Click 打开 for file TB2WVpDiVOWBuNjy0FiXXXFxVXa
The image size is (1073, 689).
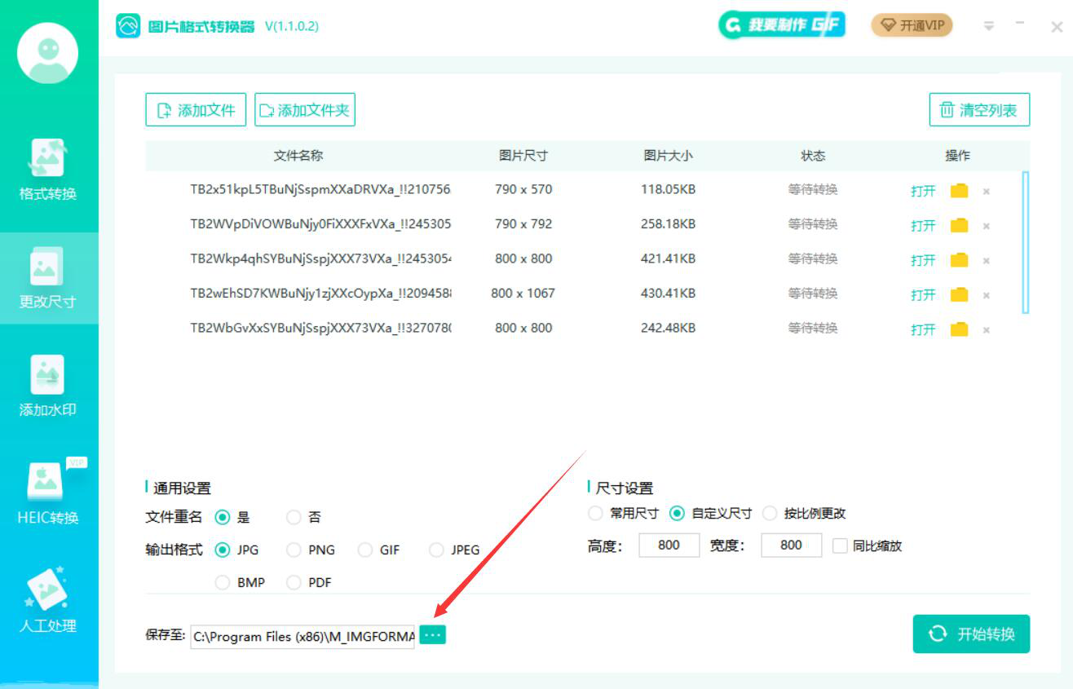pos(923,226)
